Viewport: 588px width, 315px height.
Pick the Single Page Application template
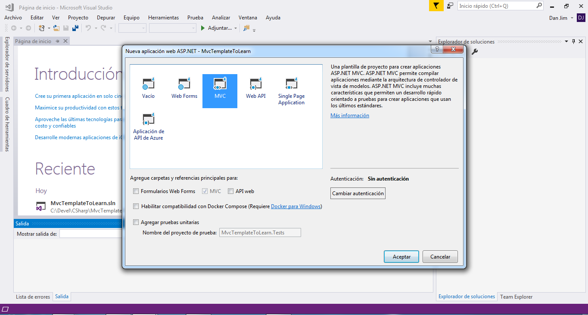291,91
